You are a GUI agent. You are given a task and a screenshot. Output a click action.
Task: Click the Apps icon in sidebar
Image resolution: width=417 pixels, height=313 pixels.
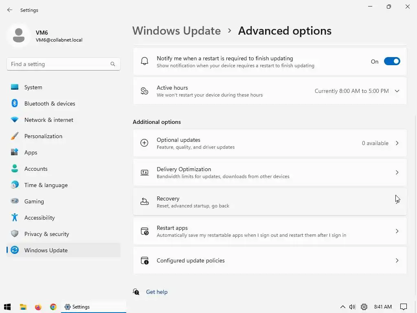coord(15,152)
